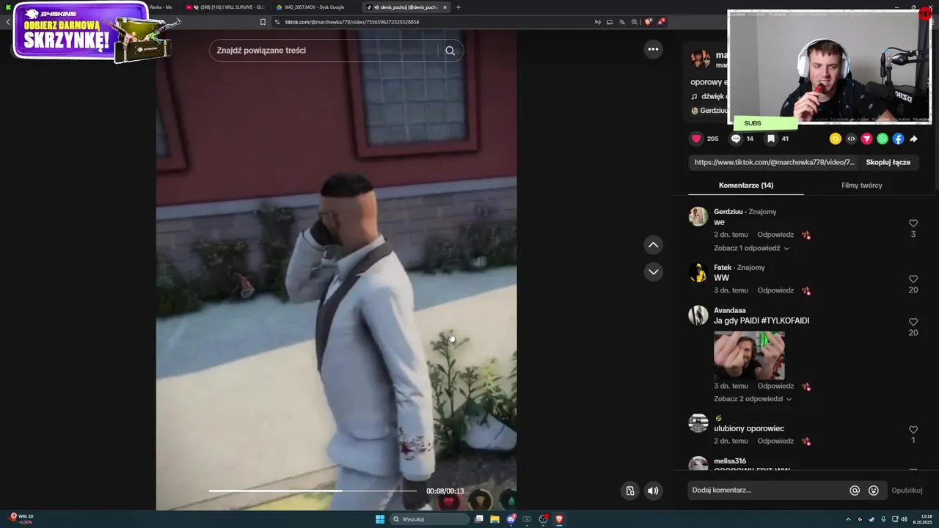The height and width of the screenshot is (528, 939).
Task: Click the zoom magnifier icon in address bar
Action: (x=635, y=22)
